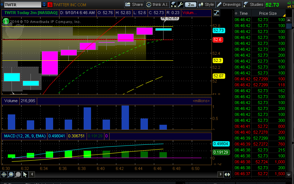This screenshot has width=294, height=184.
Task: Open the Drawings menu
Action: point(229,4)
